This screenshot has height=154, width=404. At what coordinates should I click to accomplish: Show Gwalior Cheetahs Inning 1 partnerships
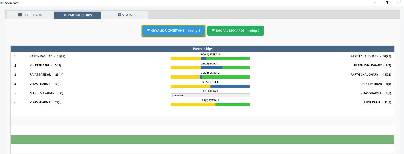174,31
